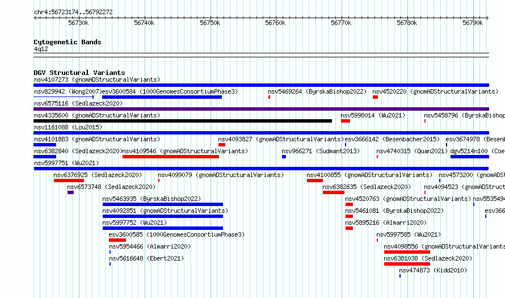Click blue bar under nsv4092851
This screenshot has height=298, width=505.
[163, 216]
